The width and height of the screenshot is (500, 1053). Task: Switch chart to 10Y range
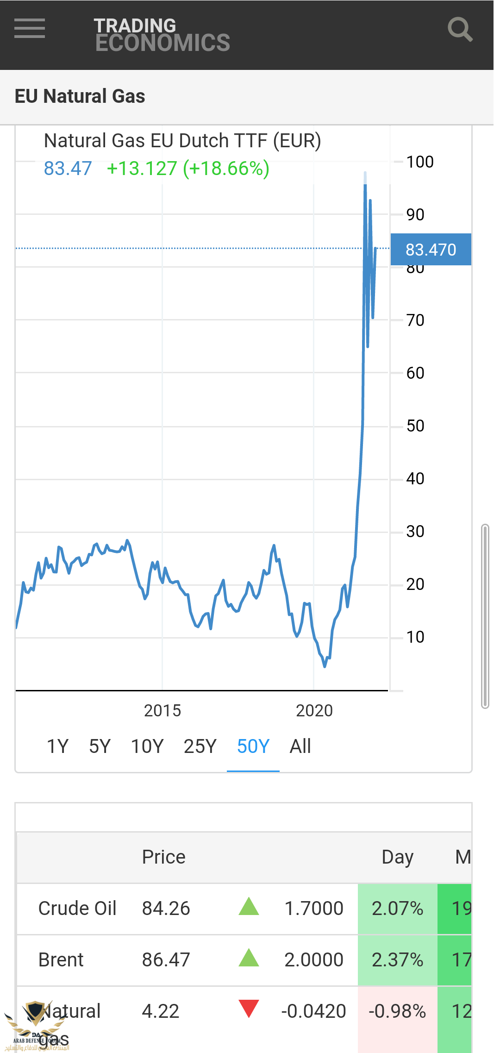[147, 746]
